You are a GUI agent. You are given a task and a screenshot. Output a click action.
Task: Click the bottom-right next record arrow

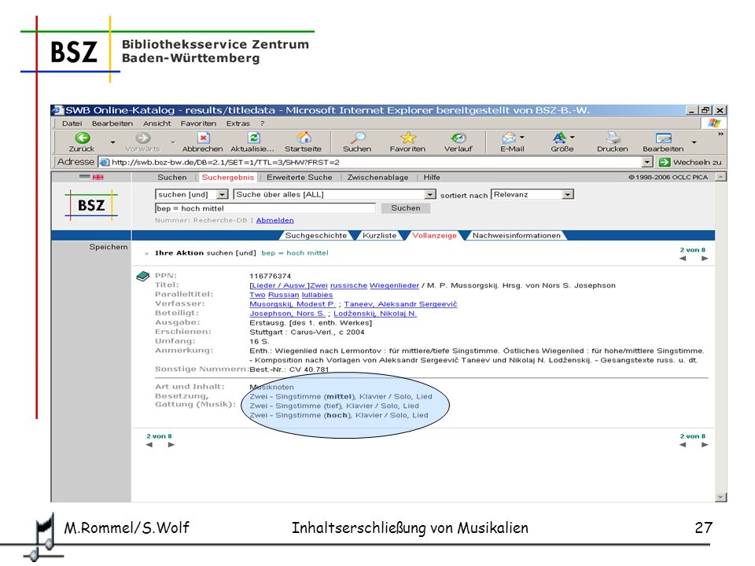[705, 445]
